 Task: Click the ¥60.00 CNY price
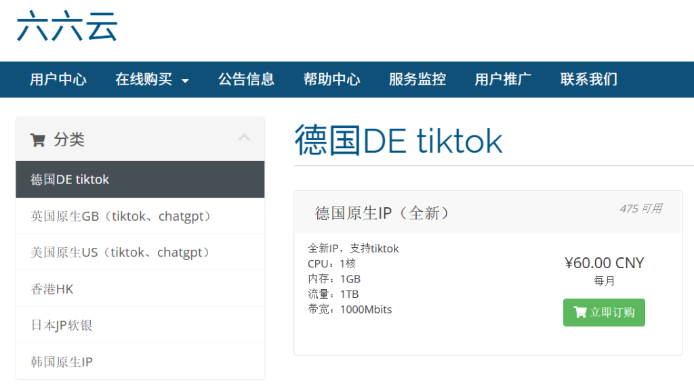(604, 263)
